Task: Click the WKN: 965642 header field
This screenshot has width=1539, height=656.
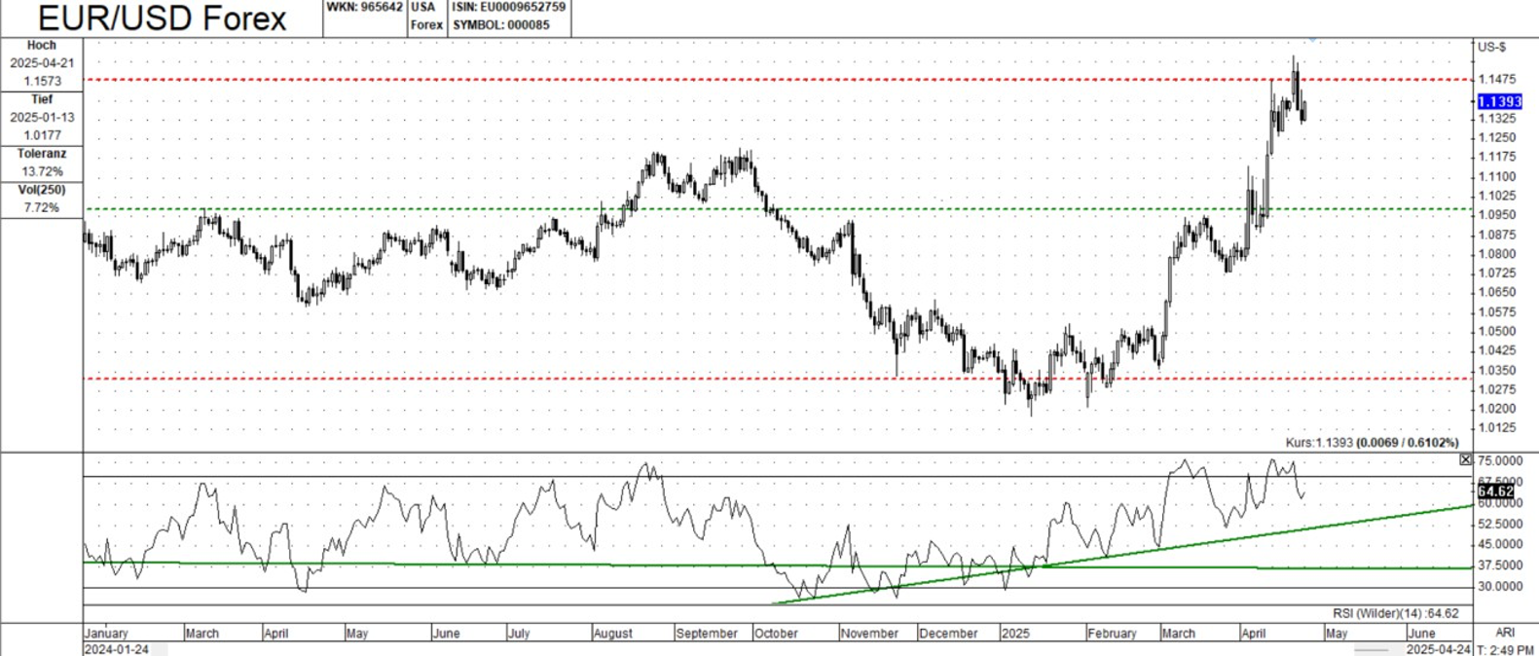Action: 364,8
